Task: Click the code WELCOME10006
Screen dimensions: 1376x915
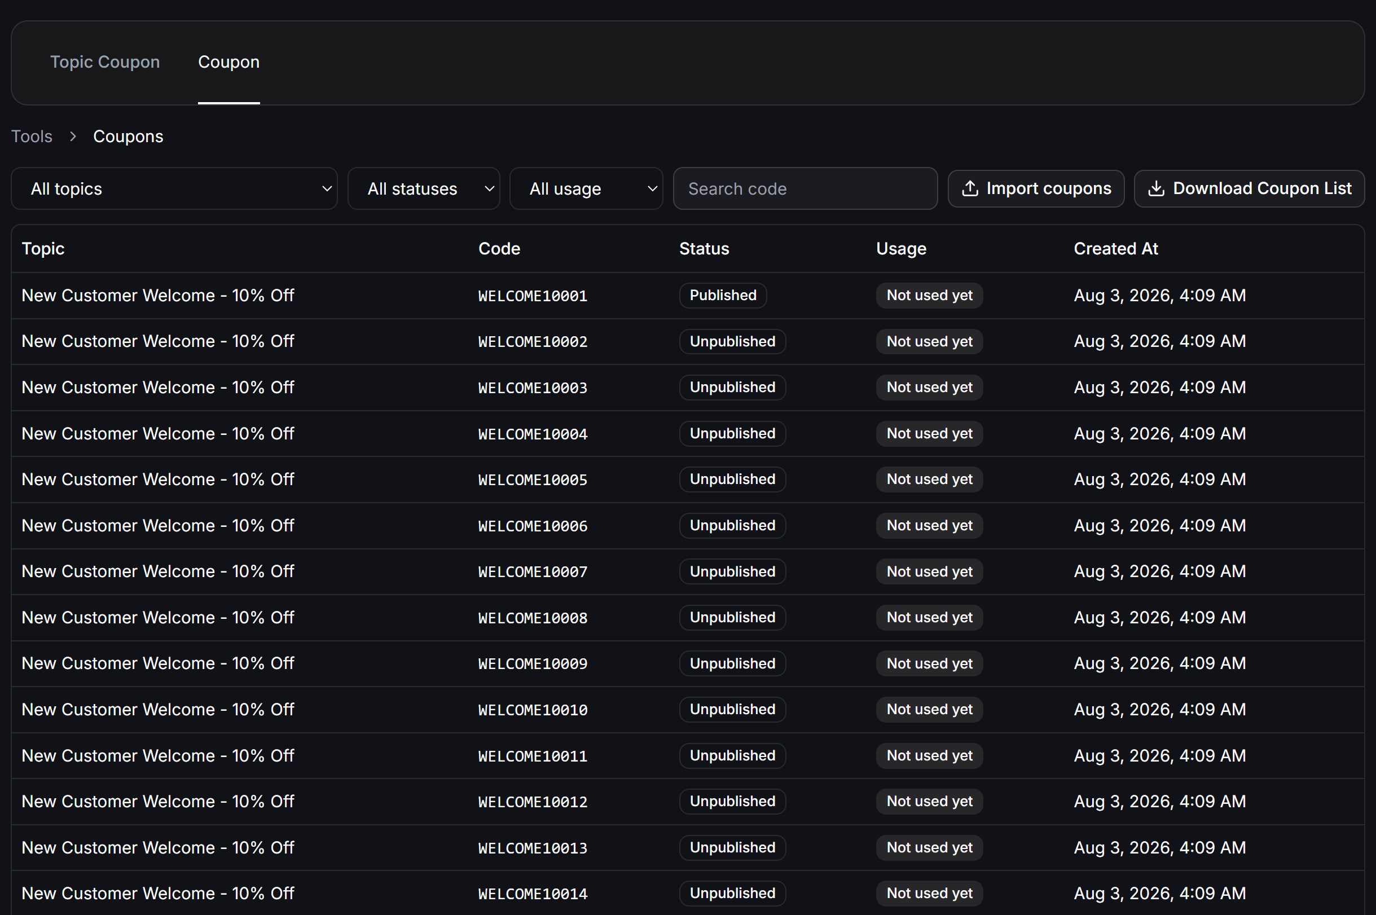Action: coord(533,526)
